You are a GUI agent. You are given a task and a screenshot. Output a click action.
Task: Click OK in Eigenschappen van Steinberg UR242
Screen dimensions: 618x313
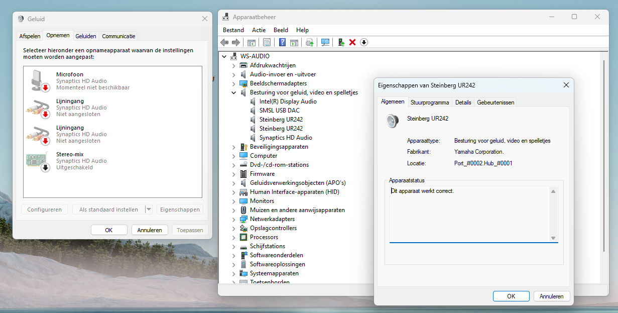511,296
